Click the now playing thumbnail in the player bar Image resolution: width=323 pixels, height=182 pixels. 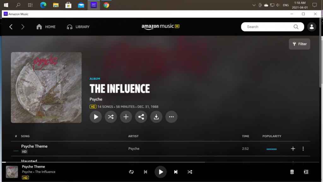[x=12, y=172]
